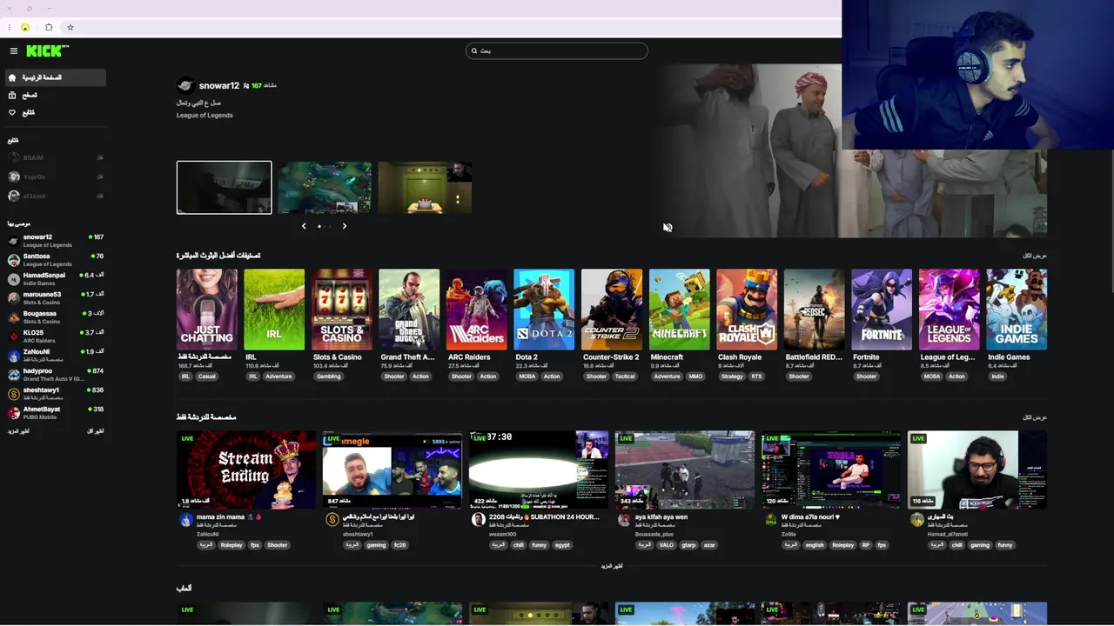1114x626 pixels.
Task: Open League of Legends category card
Action: click(x=949, y=310)
